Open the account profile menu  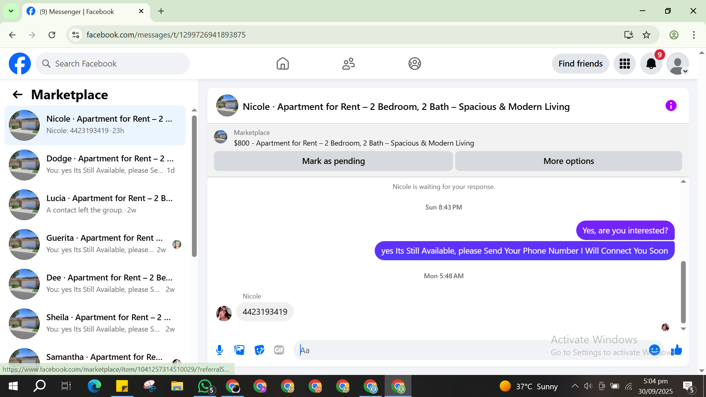point(678,64)
